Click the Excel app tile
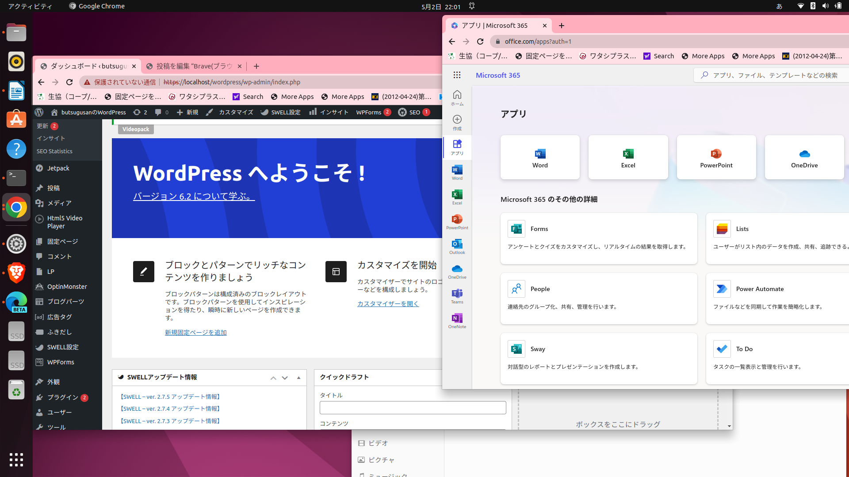Screen dimensions: 849x477 pos(628,157)
